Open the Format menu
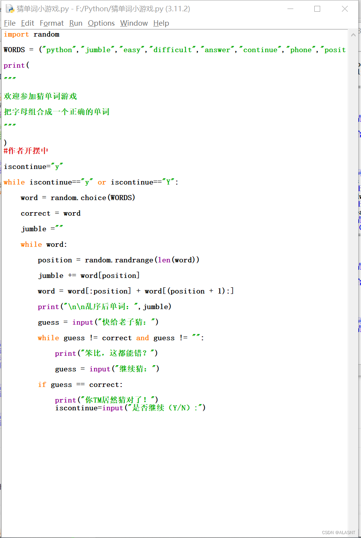The height and width of the screenshot is (538, 361). [52, 23]
